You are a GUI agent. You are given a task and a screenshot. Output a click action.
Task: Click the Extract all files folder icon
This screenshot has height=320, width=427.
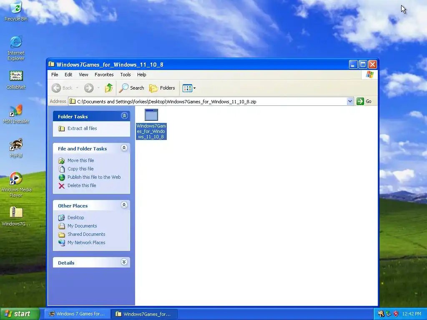[62, 128]
